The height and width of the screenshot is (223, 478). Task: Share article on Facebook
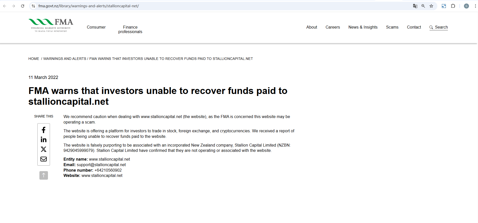pyautogui.click(x=44, y=130)
